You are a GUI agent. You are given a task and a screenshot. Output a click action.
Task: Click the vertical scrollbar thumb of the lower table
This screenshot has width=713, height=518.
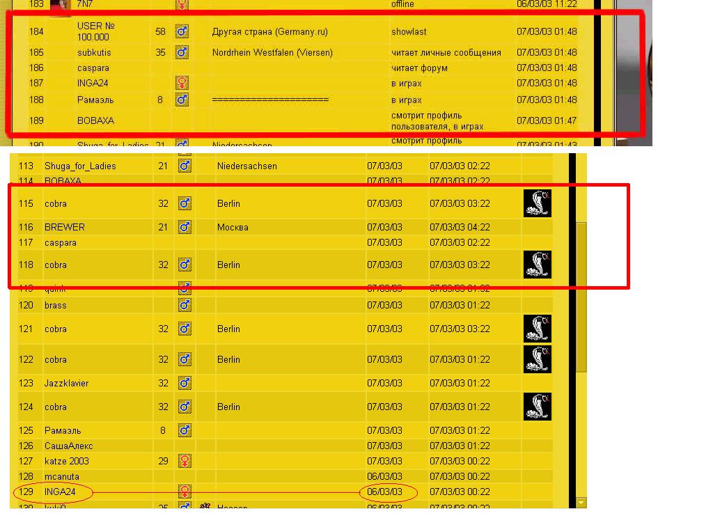click(581, 296)
